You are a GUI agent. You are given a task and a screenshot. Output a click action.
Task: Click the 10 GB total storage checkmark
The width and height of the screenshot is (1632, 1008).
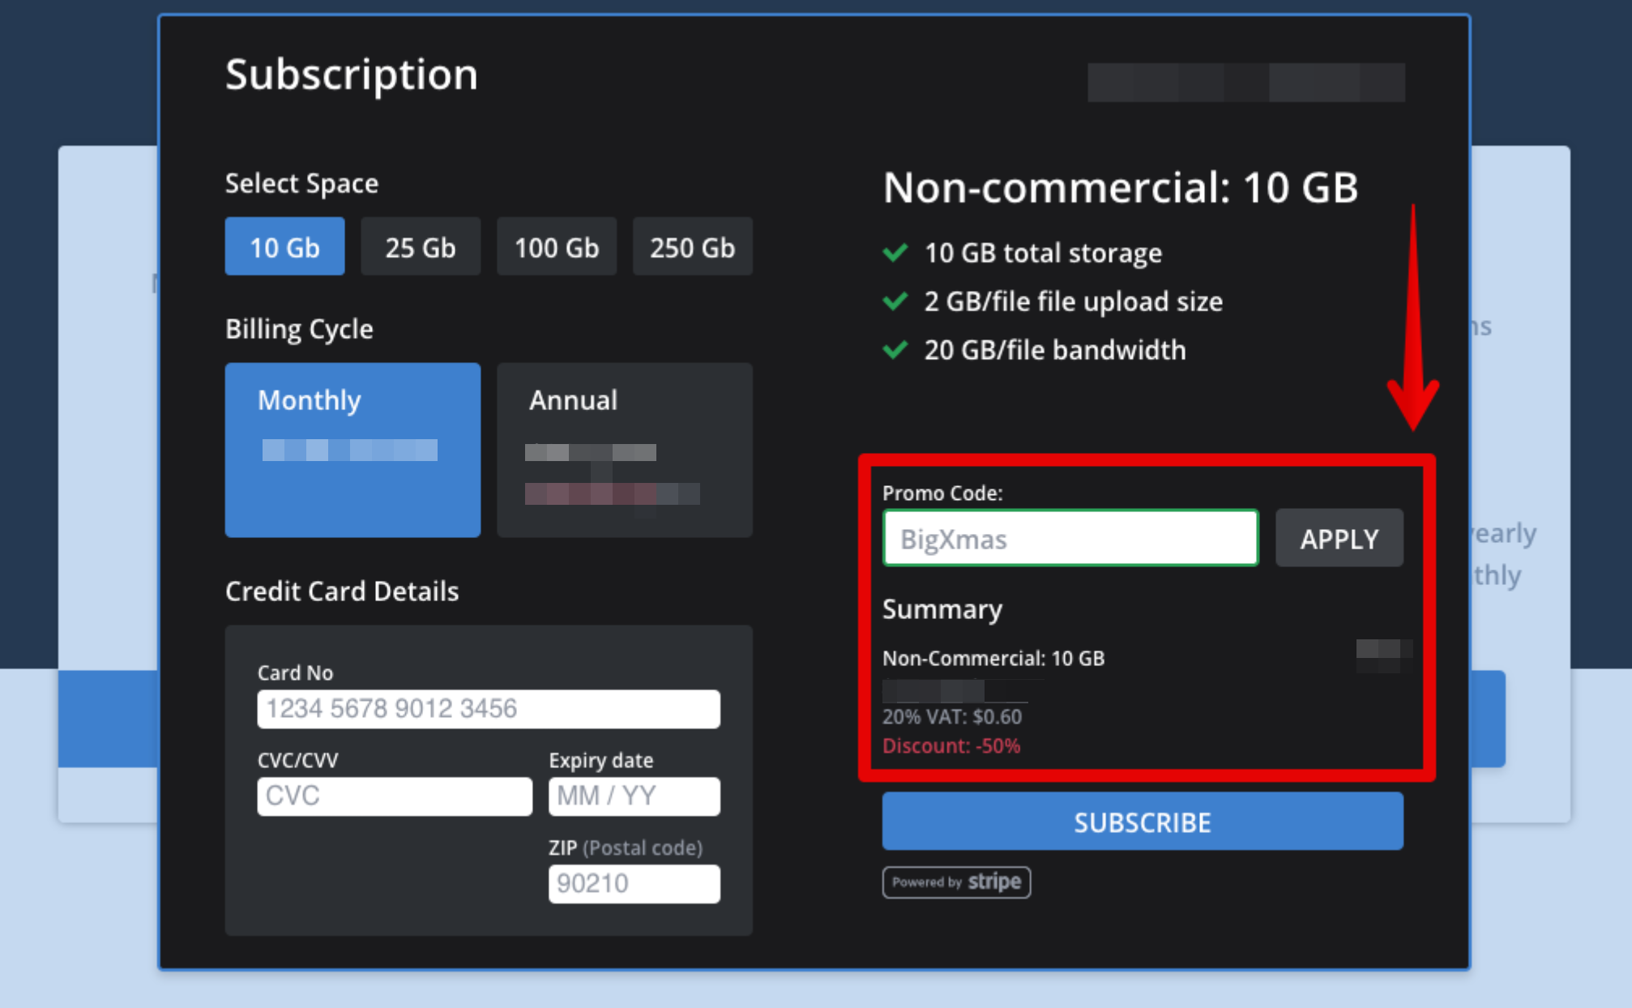click(895, 253)
